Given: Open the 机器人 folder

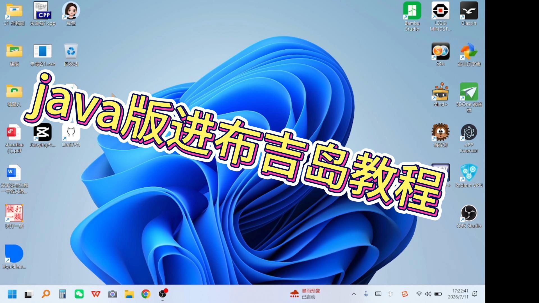Looking at the screenshot, I should tap(14, 95).
